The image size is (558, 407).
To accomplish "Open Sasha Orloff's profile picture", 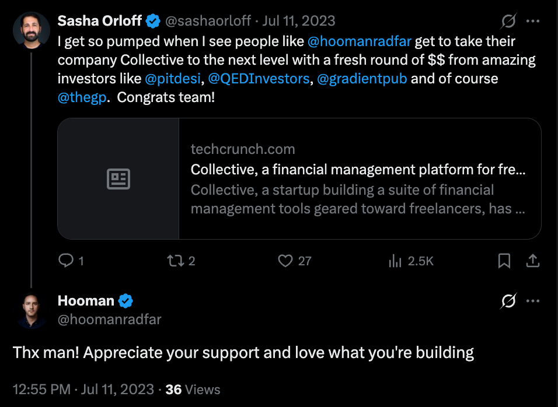I will [31, 29].
